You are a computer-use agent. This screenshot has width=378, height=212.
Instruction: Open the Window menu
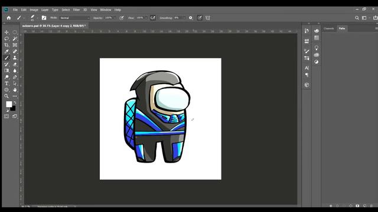pyautogui.click(x=106, y=10)
